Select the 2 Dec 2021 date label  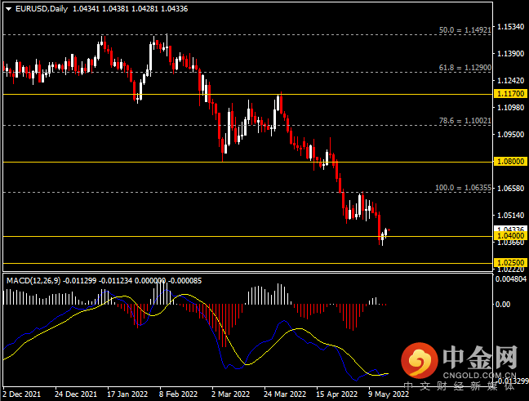pos(21,394)
